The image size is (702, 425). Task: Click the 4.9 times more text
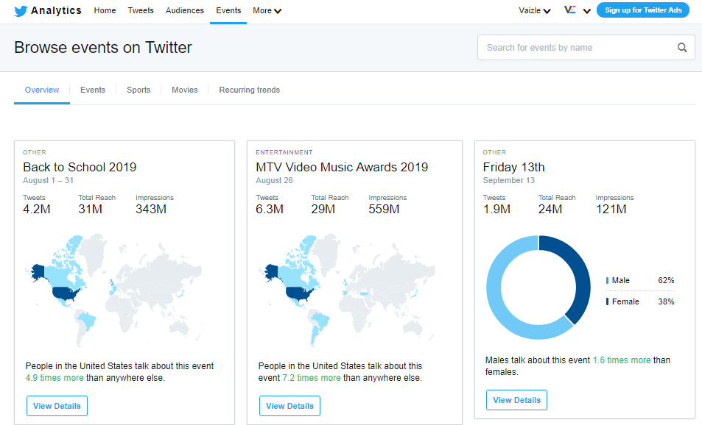tap(55, 378)
